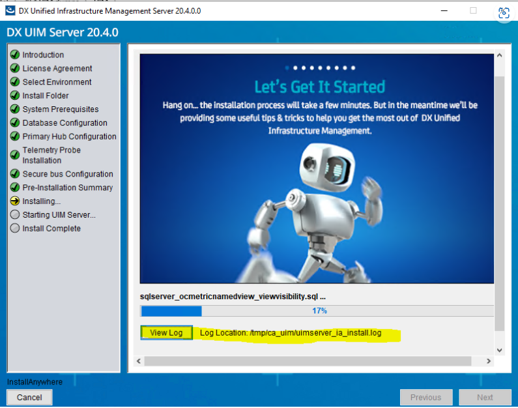
Task: Click the Pre-Installation Summary checkmark icon
Action: tap(15, 187)
